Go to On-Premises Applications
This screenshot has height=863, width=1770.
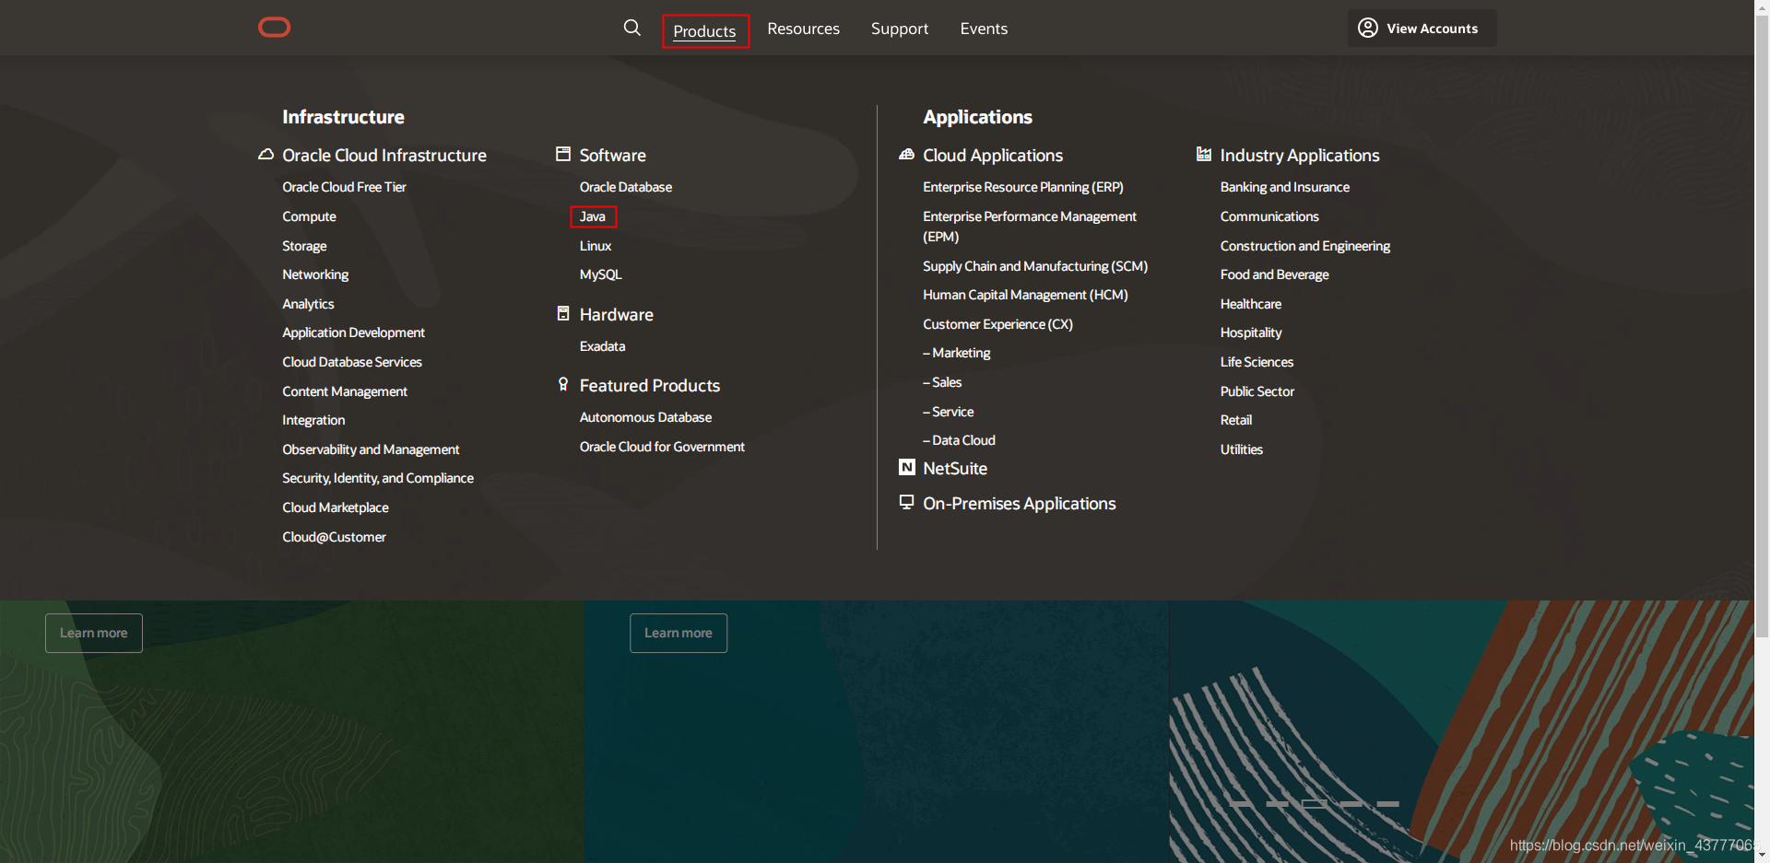pos(1020,504)
